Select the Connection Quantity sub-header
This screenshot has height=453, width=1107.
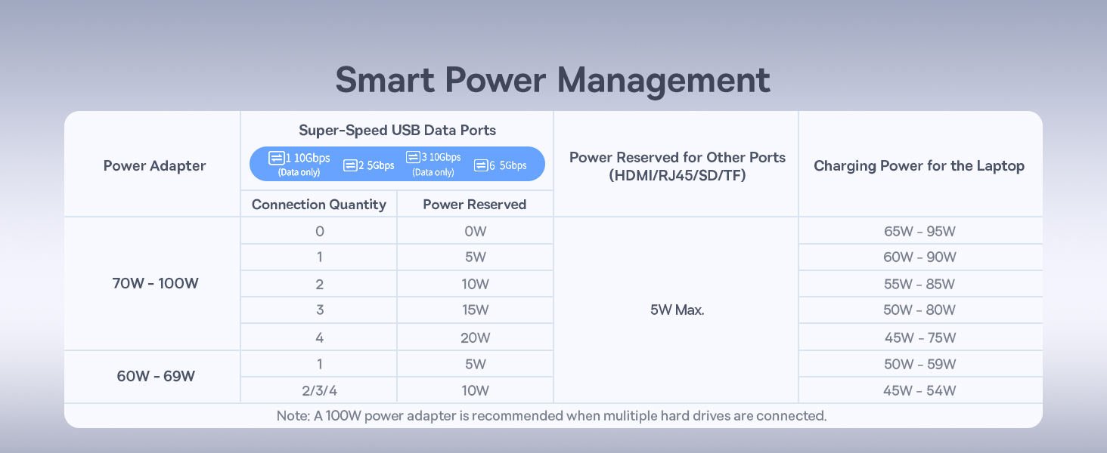pos(318,205)
